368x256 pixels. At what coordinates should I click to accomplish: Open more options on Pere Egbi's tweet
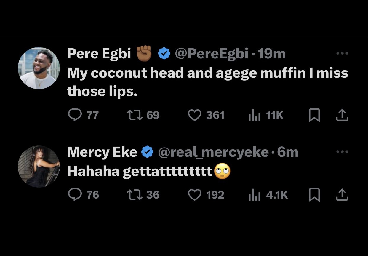(x=342, y=53)
